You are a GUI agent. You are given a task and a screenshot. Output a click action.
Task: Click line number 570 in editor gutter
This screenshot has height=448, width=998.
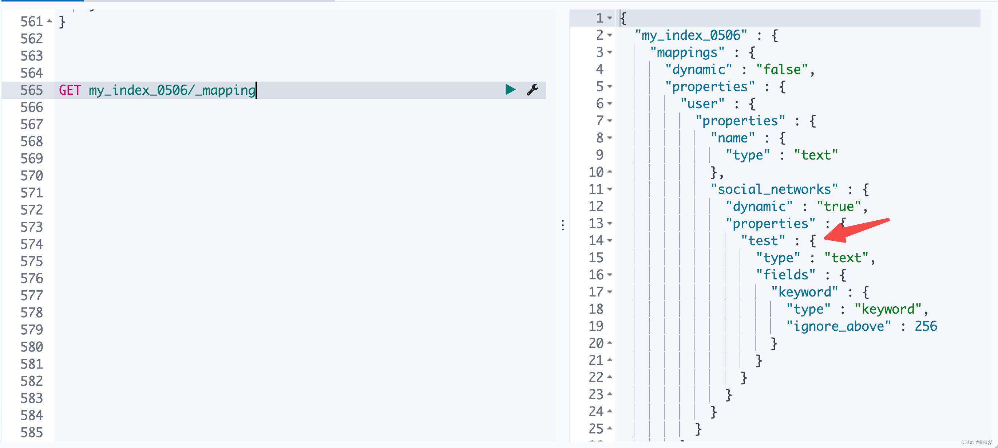32,176
